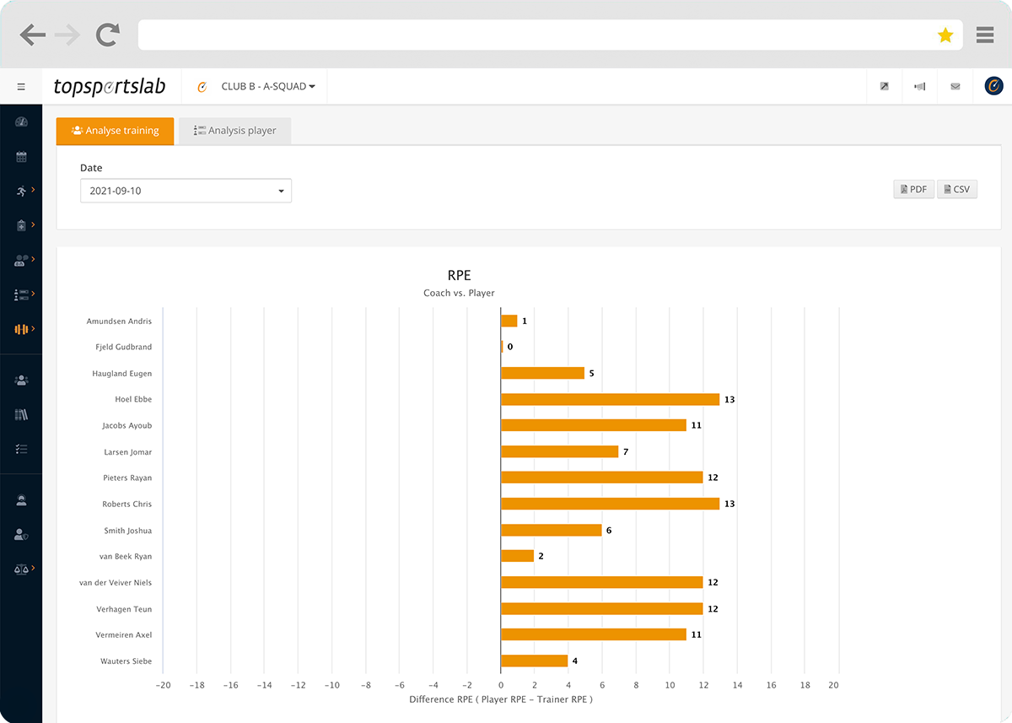Switch to the Analyse training tab
The width and height of the screenshot is (1012, 723).
[x=115, y=131]
